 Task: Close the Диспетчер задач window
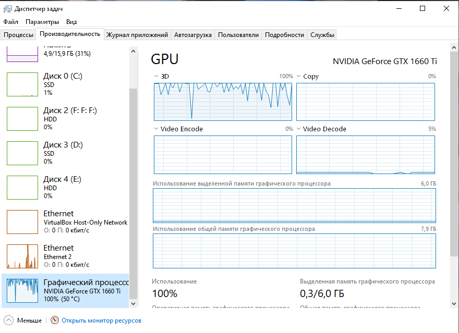coord(446,8)
